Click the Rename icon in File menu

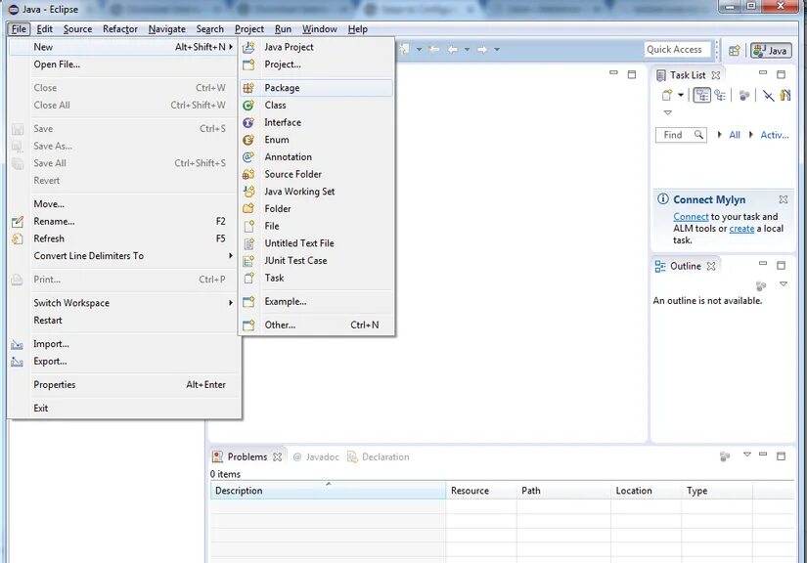pyautogui.click(x=18, y=222)
